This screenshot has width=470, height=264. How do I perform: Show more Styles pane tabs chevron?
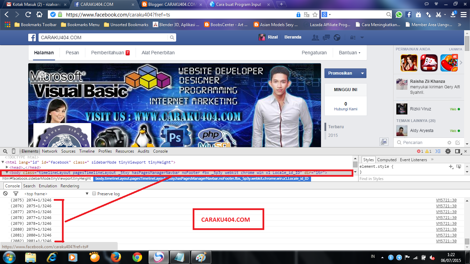[432, 159]
